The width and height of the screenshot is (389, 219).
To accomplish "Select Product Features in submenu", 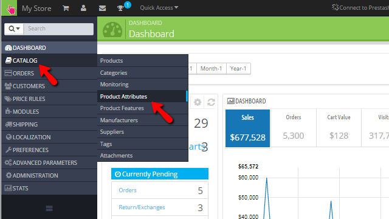I will 143,108.
